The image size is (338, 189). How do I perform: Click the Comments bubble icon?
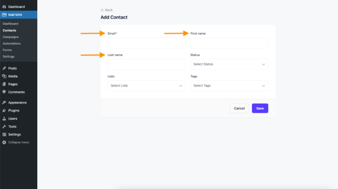click(4, 92)
